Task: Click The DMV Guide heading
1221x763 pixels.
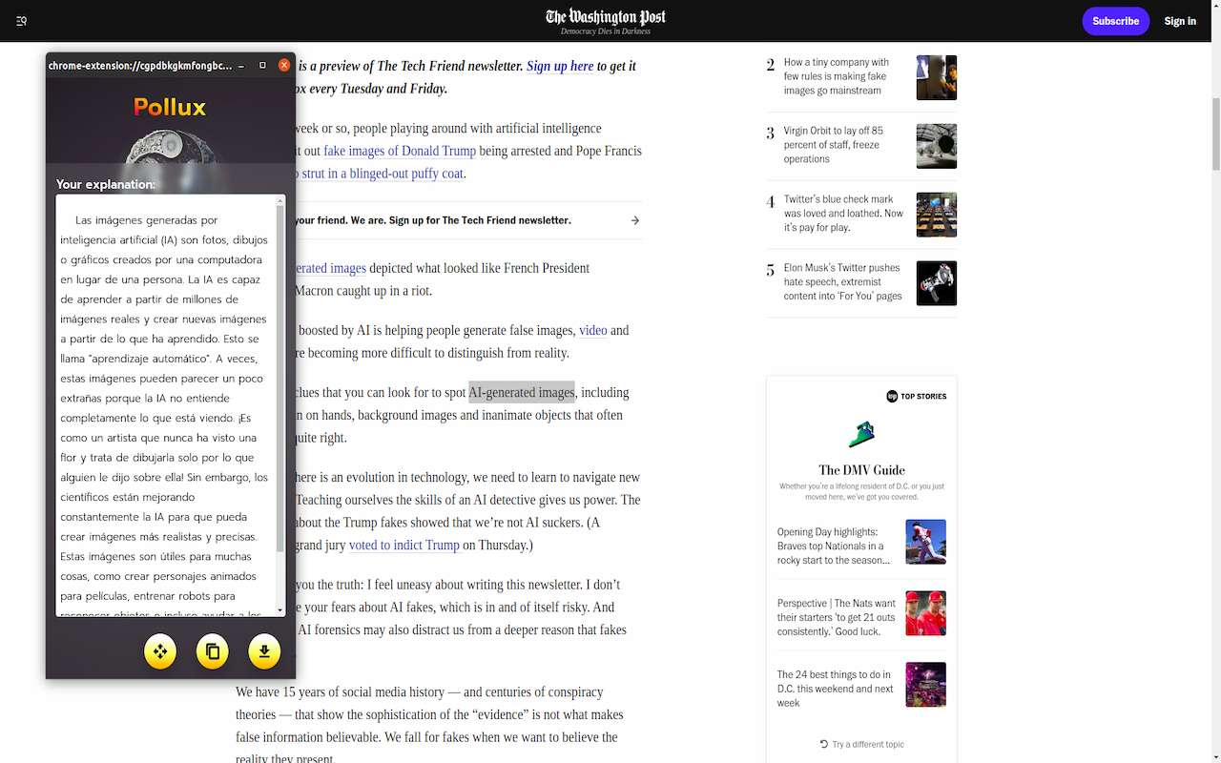Action: coord(861,470)
